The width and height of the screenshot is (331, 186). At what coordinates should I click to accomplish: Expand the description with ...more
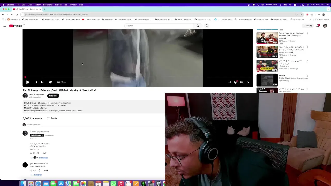tap(80, 111)
